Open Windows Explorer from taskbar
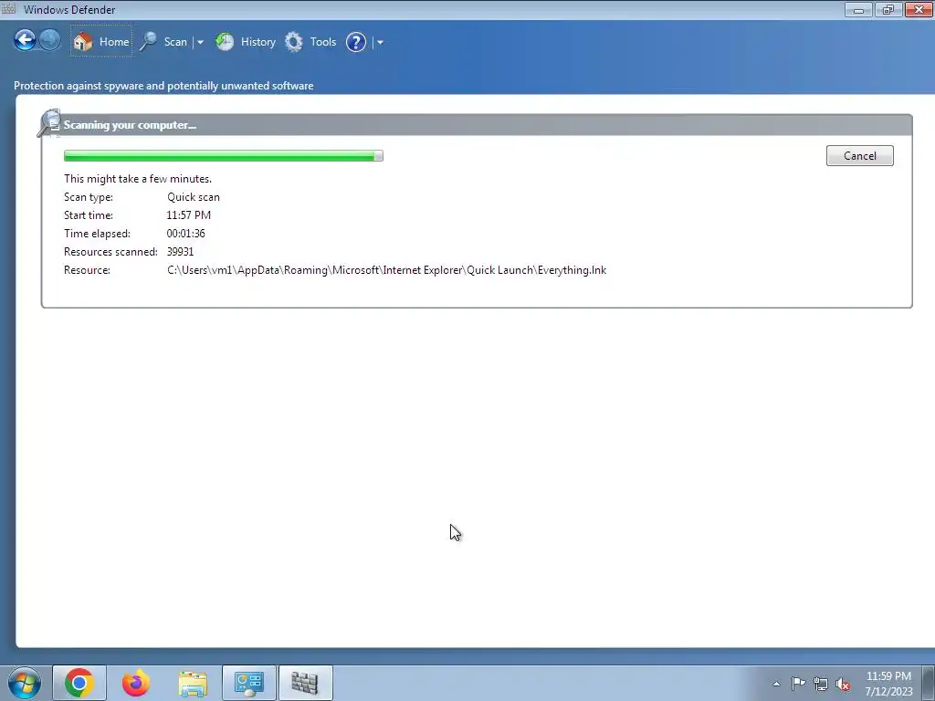This screenshot has height=701, width=935. pyautogui.click(x=193, y=683)
